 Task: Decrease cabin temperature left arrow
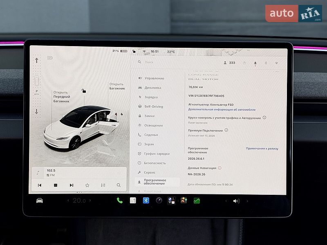[68, 200]
